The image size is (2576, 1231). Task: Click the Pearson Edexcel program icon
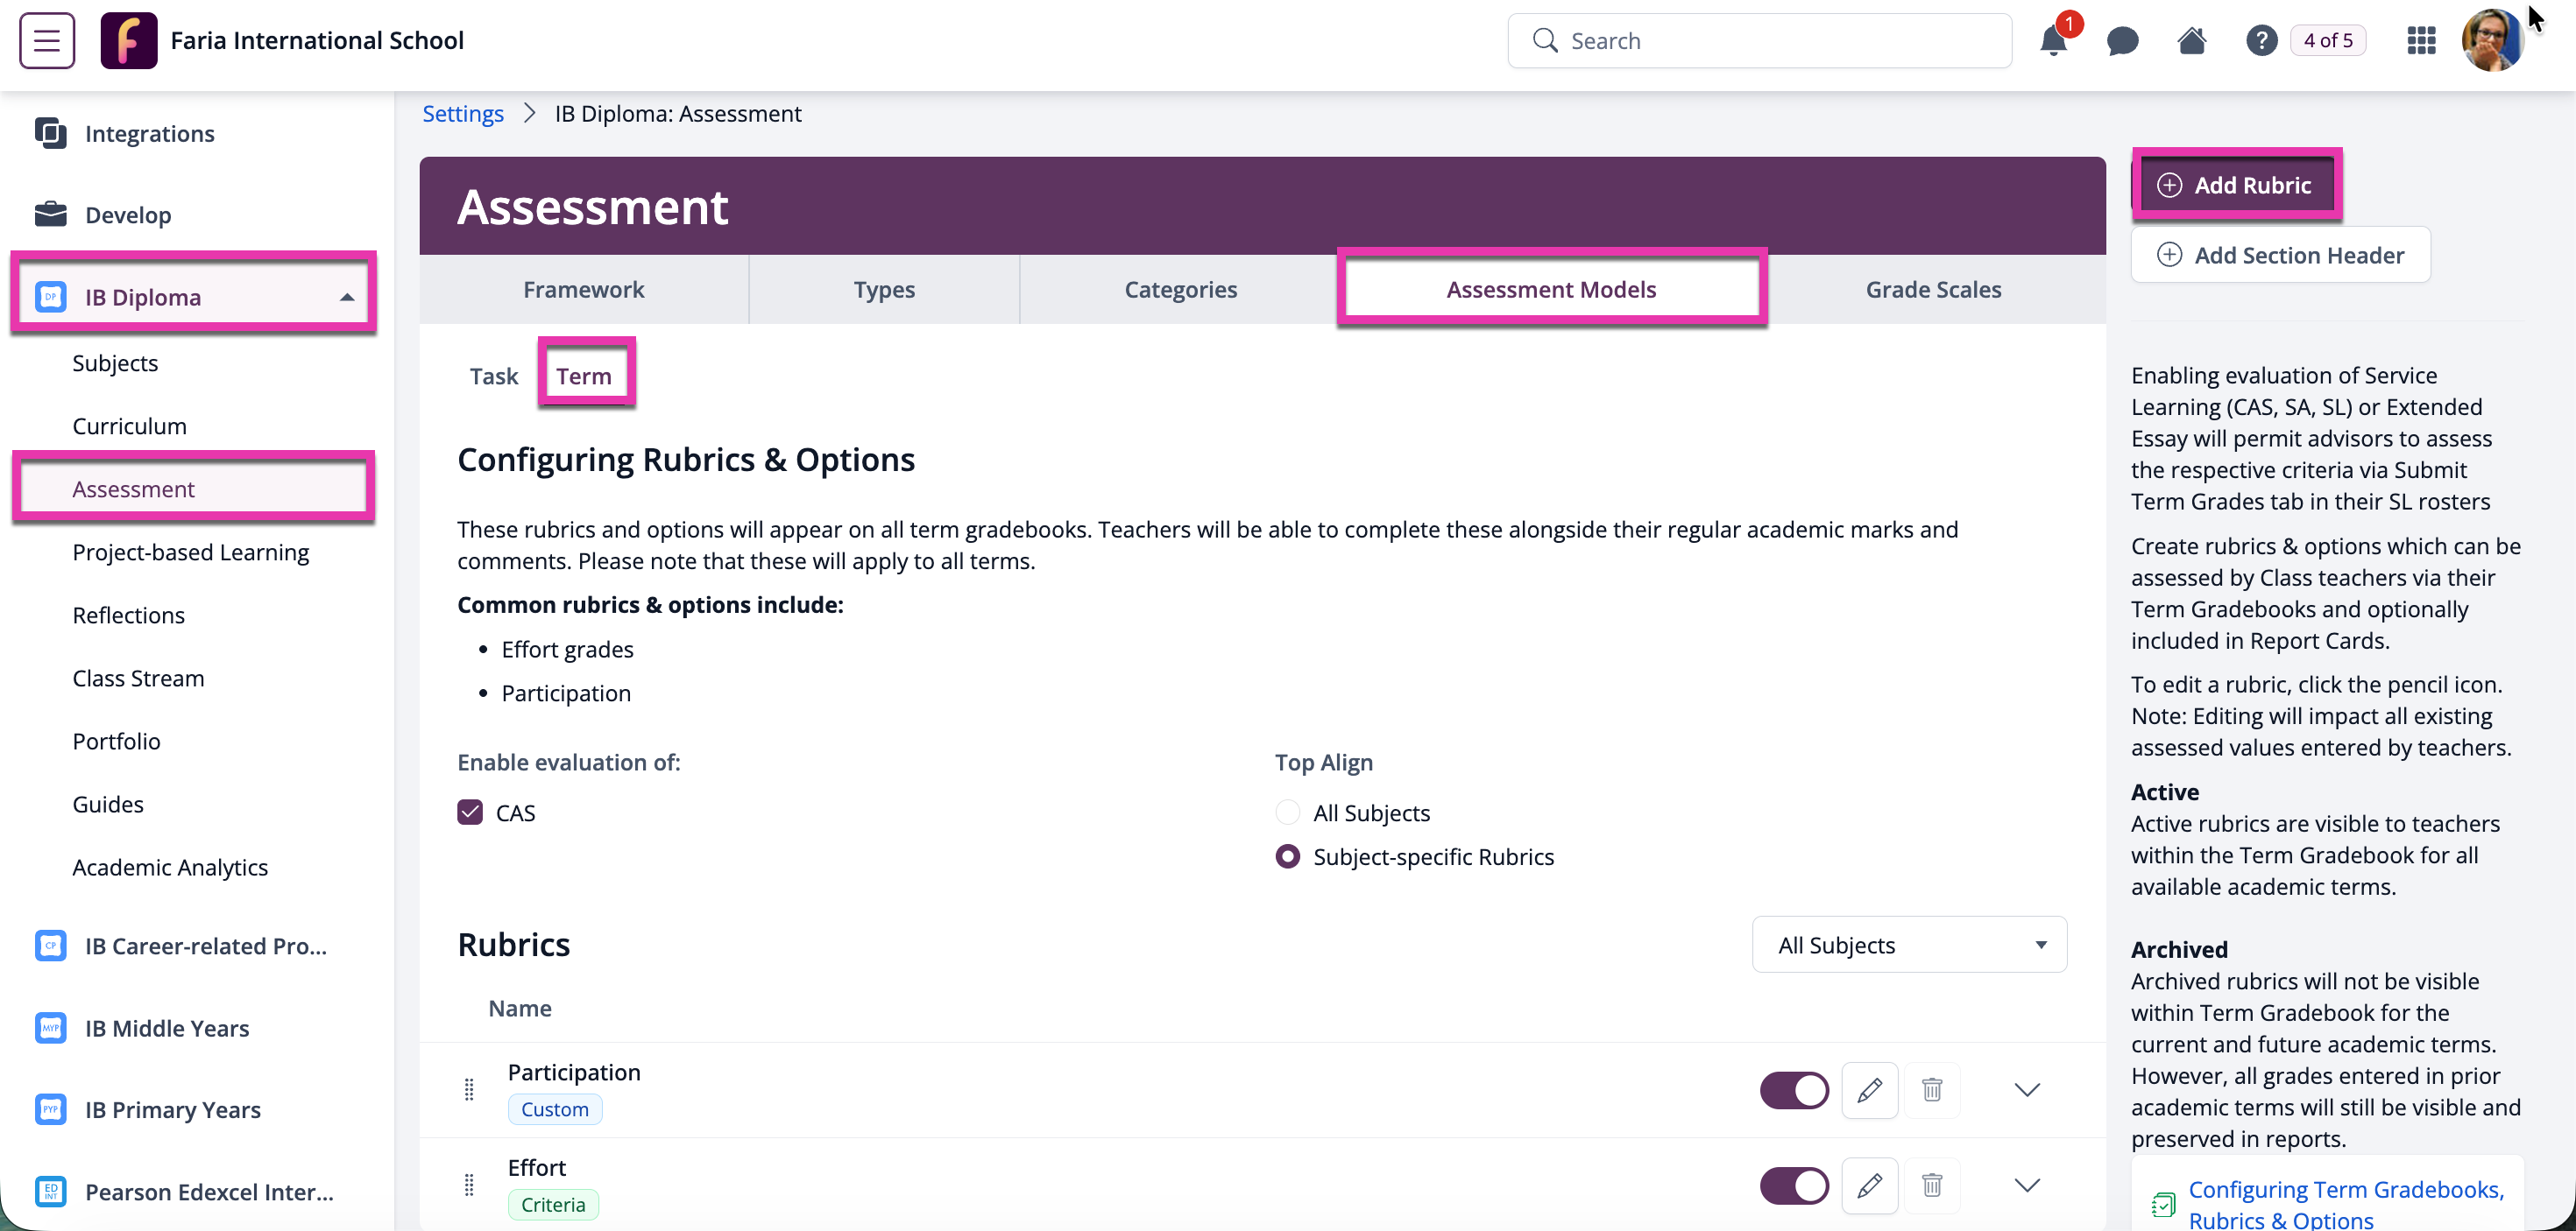pyautogui.click(x=50, y=1191)
